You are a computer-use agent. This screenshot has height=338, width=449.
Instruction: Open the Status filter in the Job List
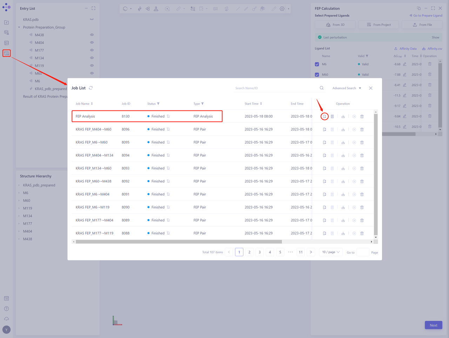[x=159, y=104]
